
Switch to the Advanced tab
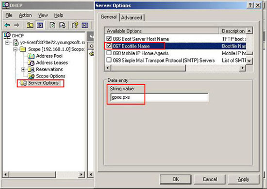(132, 17)
